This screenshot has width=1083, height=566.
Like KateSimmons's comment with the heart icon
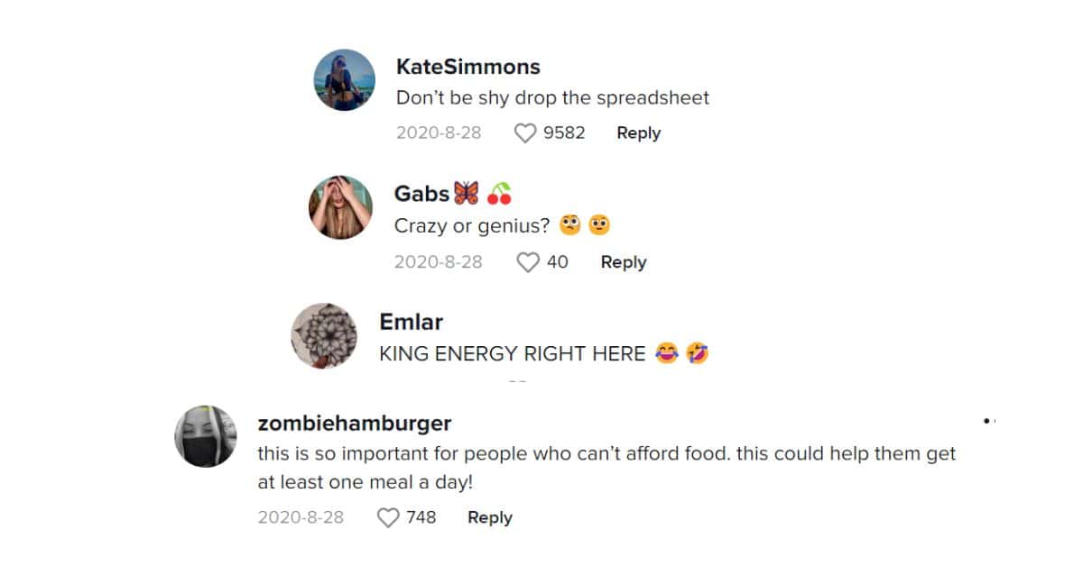(525, 133)
